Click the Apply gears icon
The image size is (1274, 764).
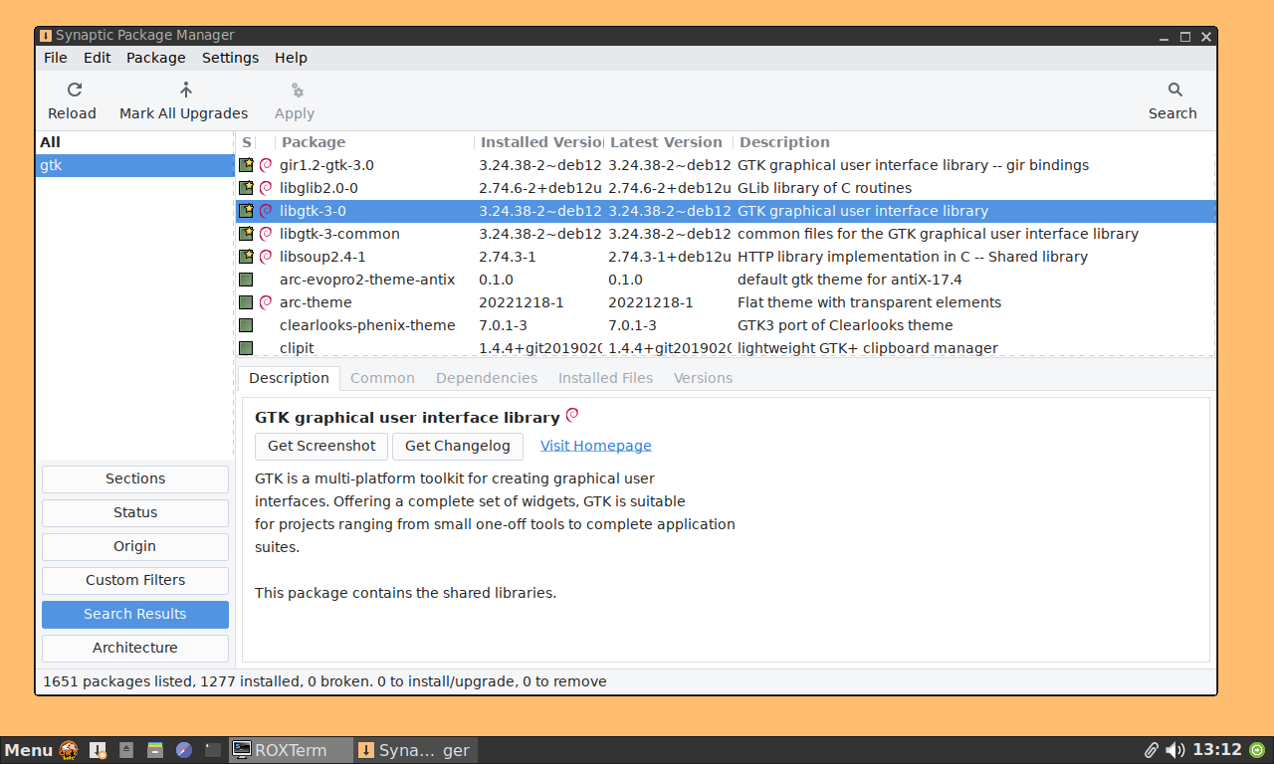pyautogui.click(x=296, y=90)
